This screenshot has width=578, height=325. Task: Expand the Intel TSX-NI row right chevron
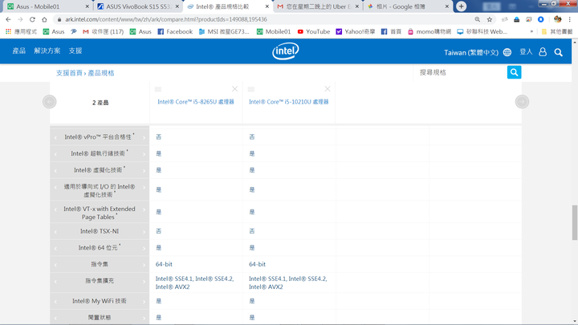pyautogui.click(x=144, y=232)
